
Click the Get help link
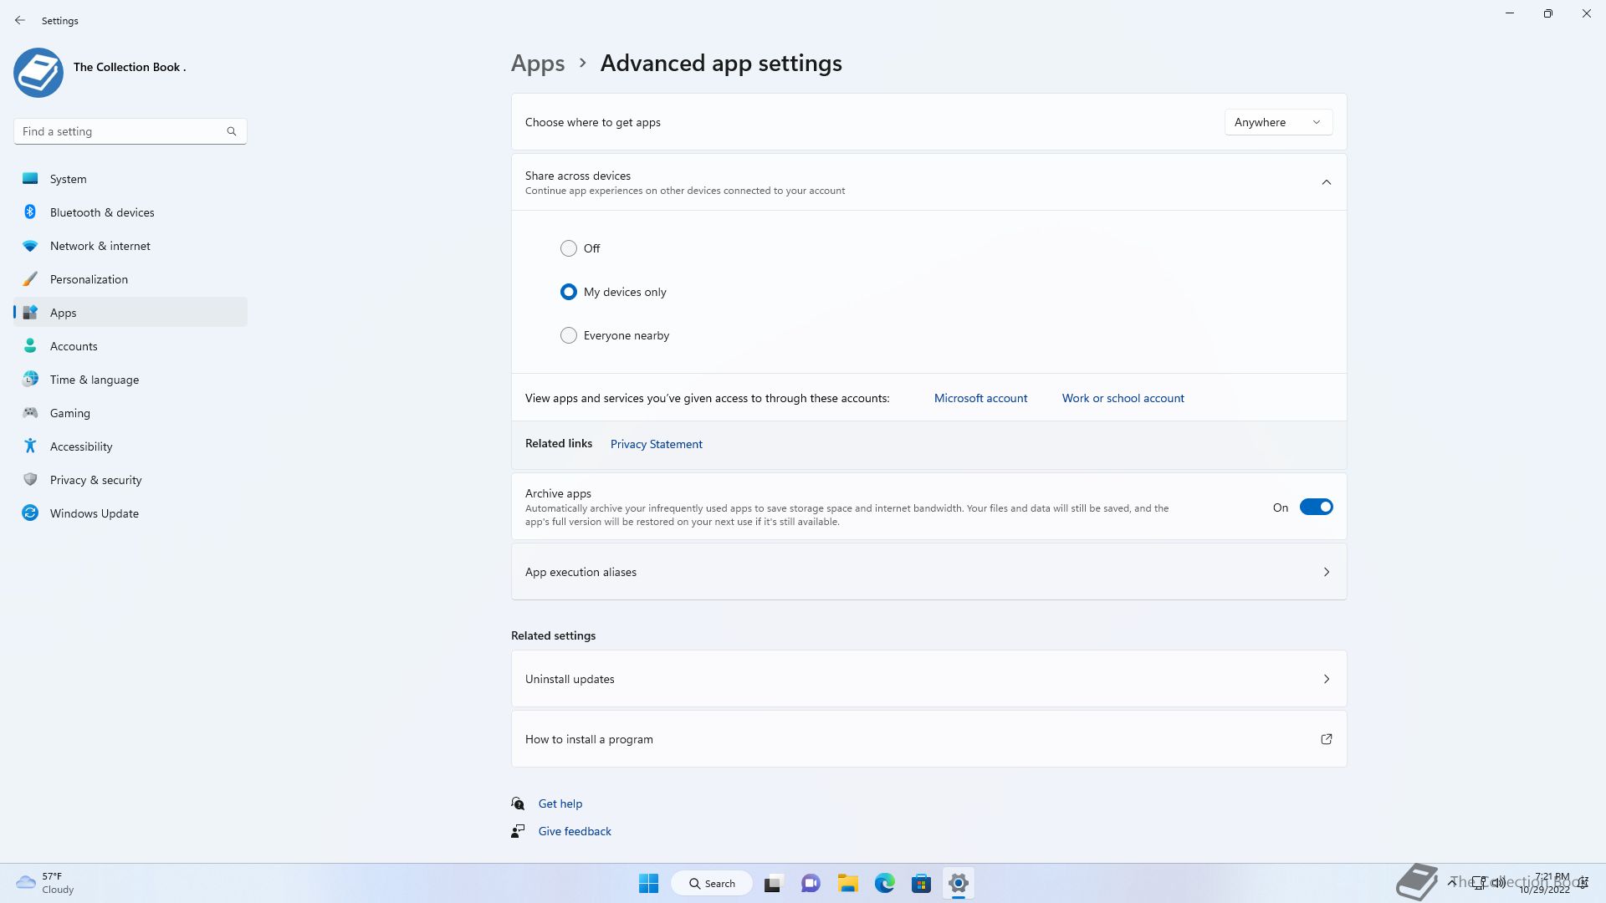coord(560,804)
